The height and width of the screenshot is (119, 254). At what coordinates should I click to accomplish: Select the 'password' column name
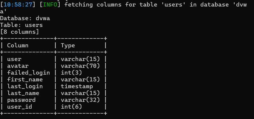(x=21, y=100)
